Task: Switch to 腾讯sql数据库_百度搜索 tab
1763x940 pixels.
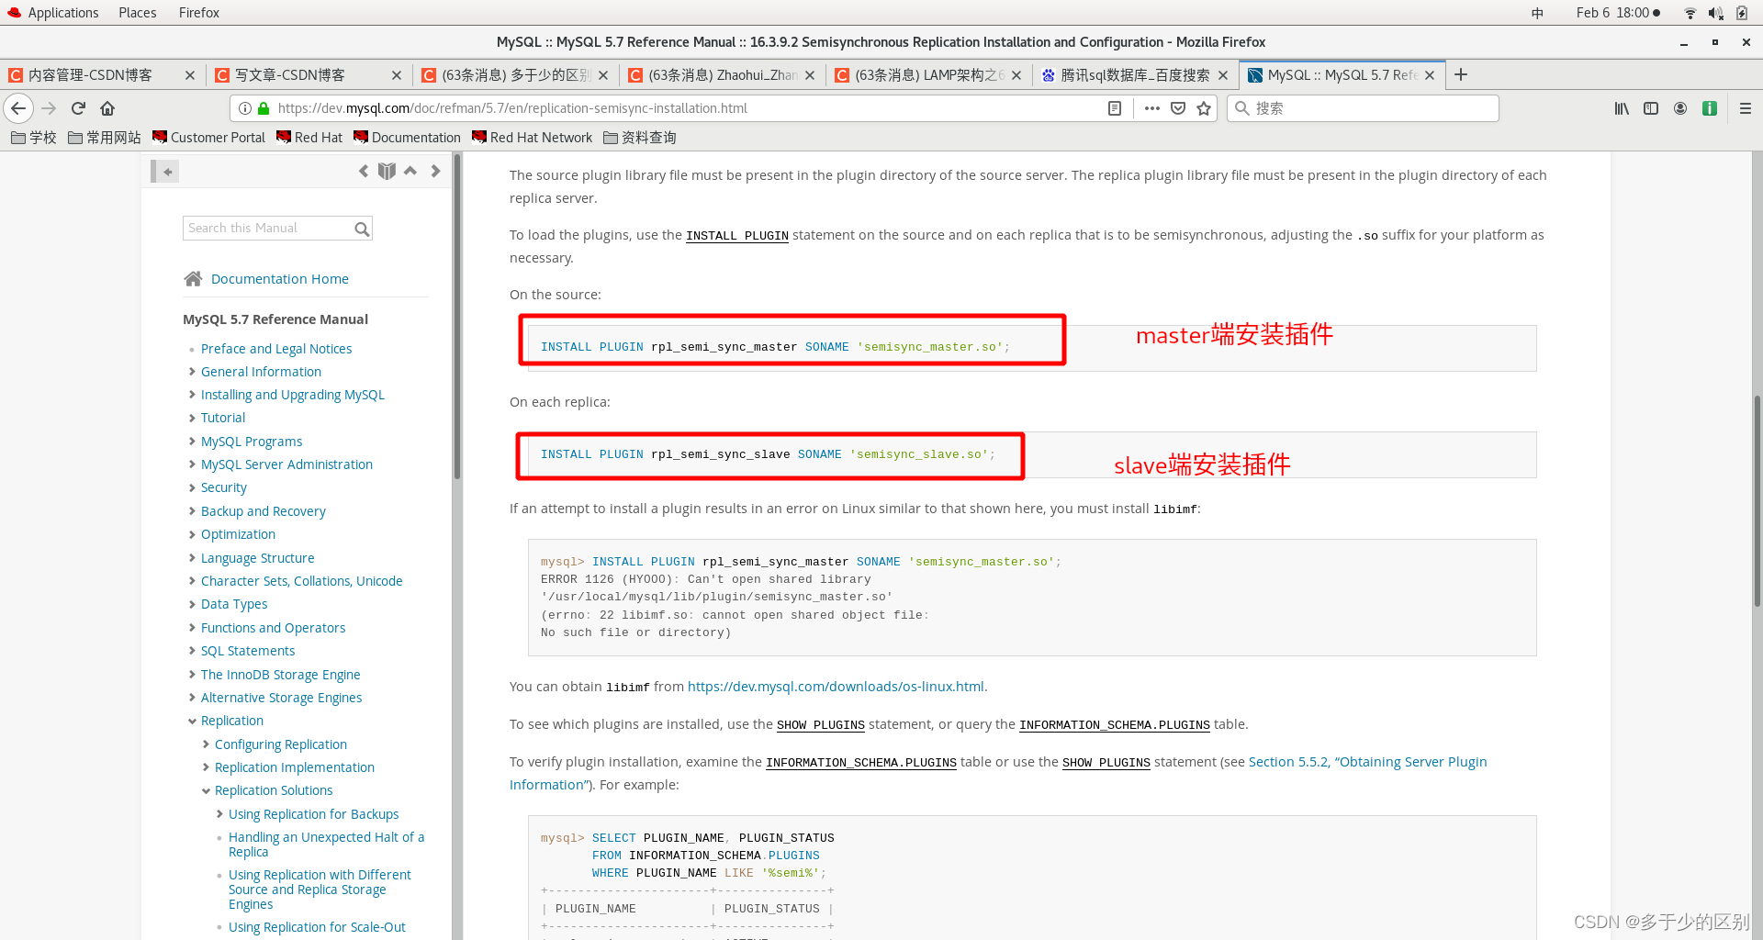Action: (1135, 75)
